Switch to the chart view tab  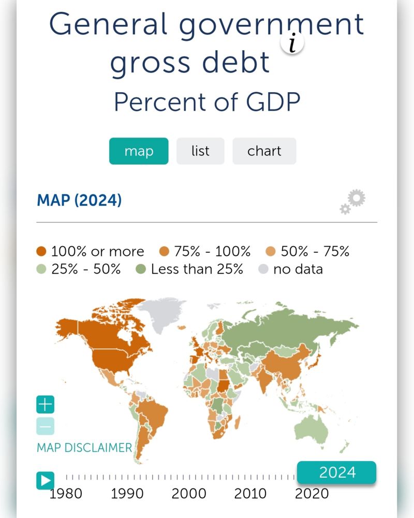[264, 151]
